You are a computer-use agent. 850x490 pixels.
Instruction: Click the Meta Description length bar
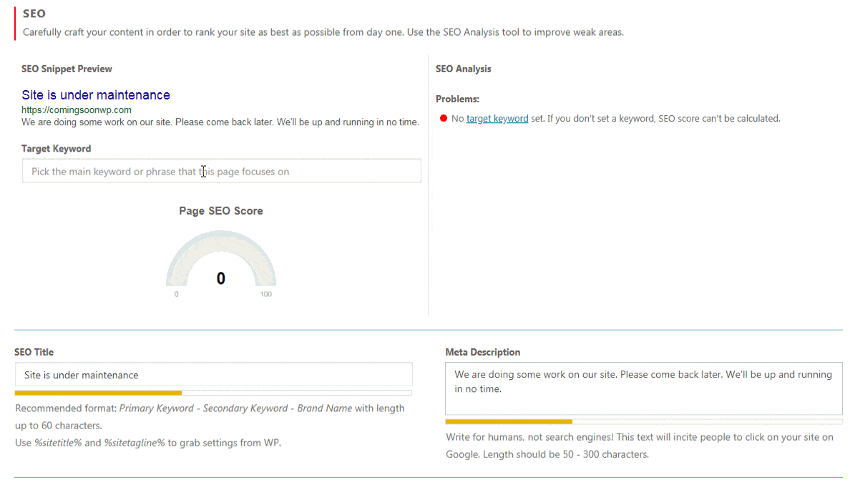(643, 421)
